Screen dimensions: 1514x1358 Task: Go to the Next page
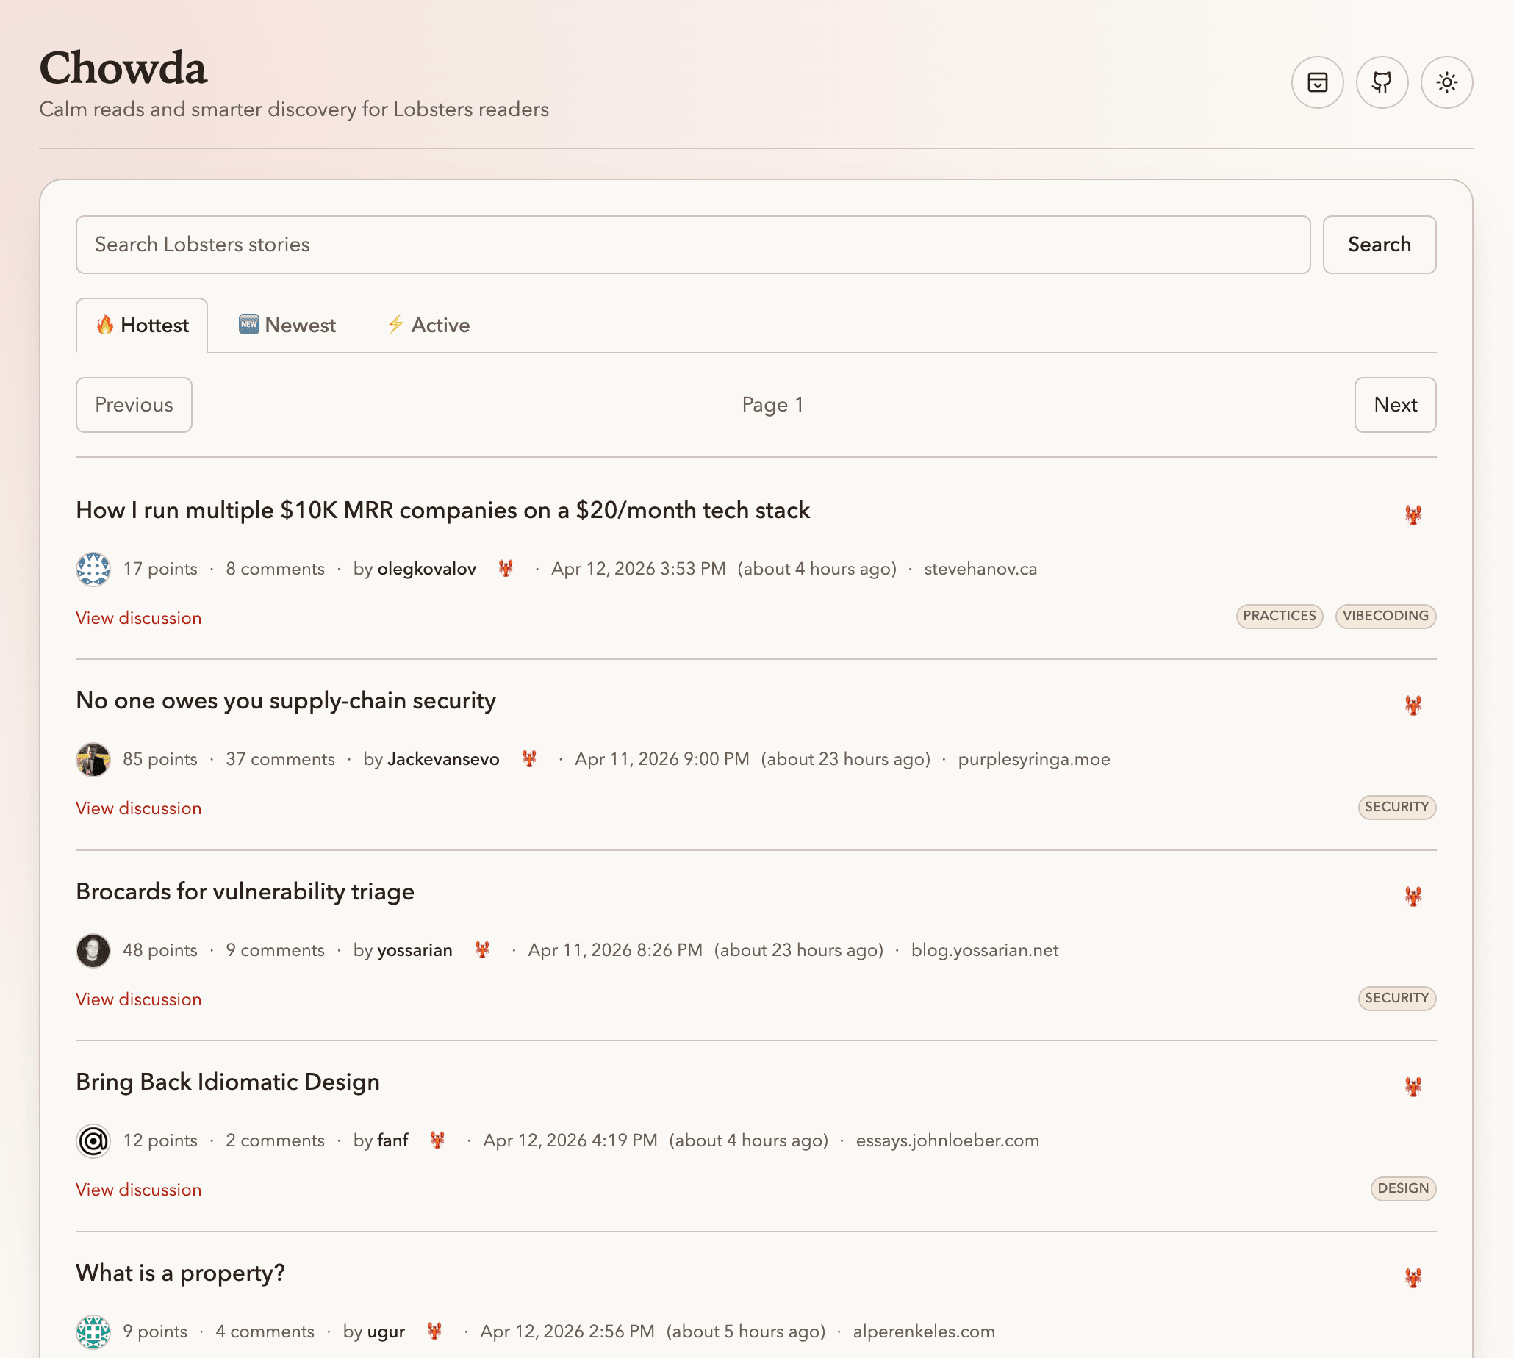click(x=1395, y=404)
